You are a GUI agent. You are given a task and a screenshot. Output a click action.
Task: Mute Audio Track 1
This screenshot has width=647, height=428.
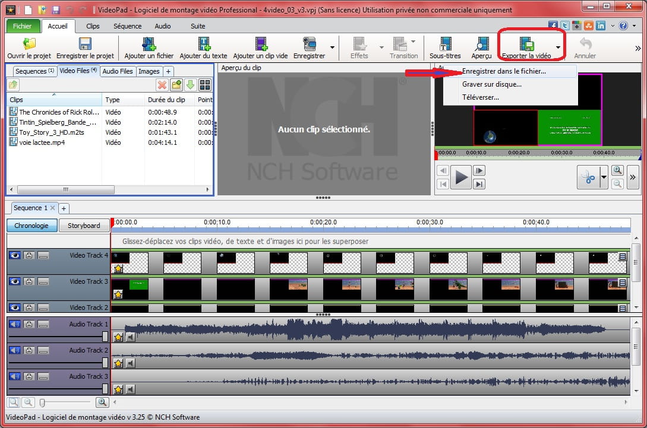pyautogui.click(x=15, y=325)
